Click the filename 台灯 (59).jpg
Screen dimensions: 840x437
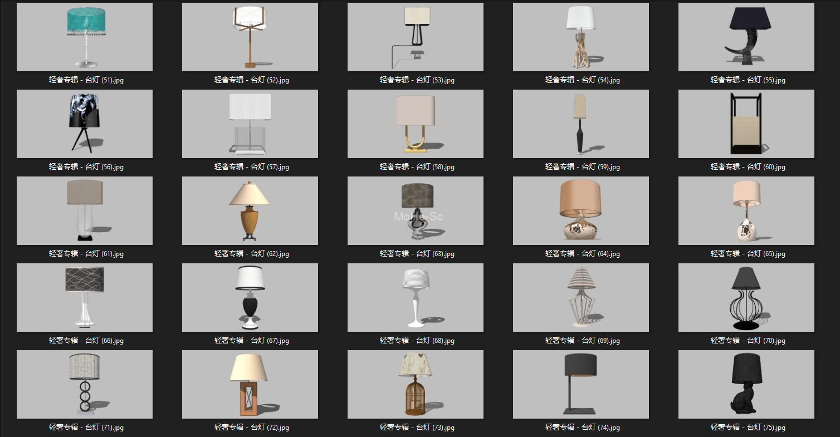582,167
